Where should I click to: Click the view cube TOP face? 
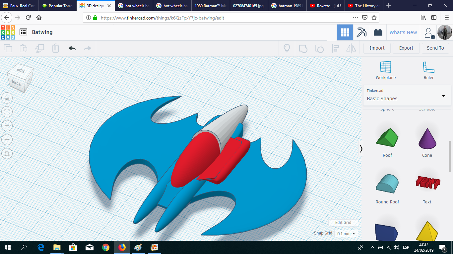point(21,70)
